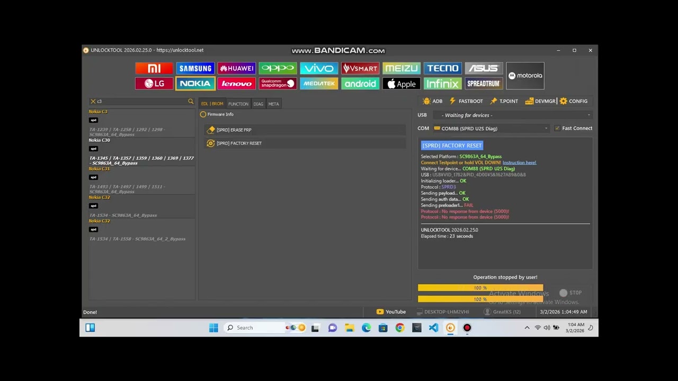Click the ADB toolbar button

click(433, 101)
